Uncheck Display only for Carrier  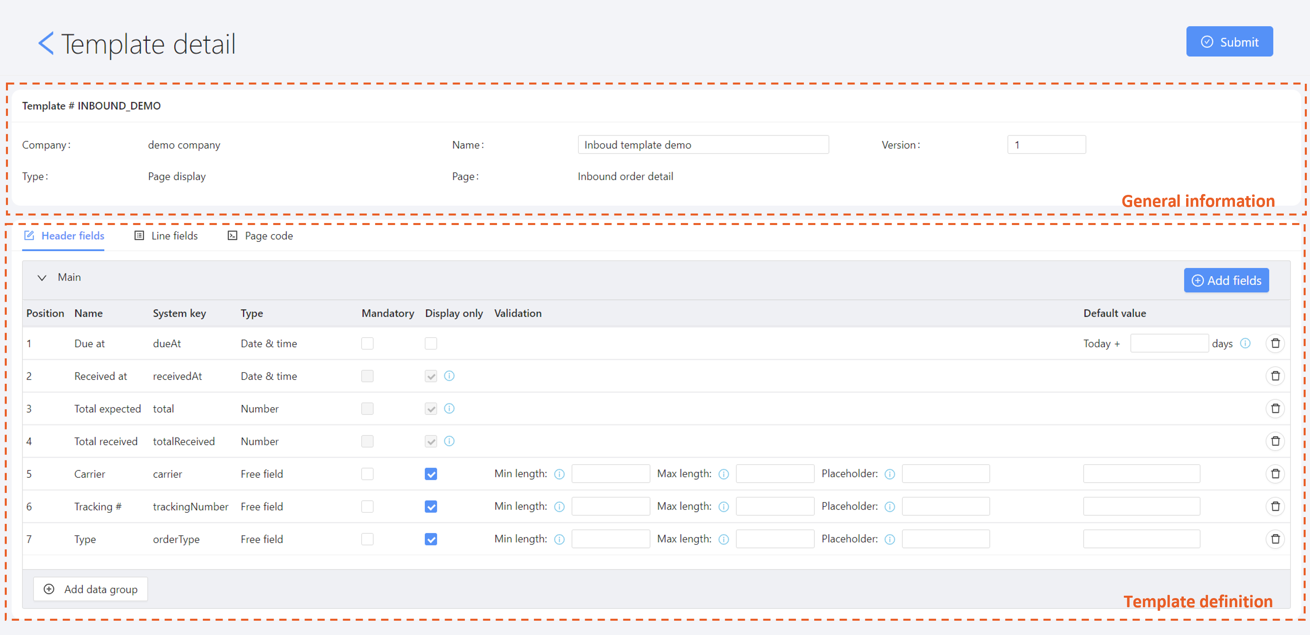(431, 474)
